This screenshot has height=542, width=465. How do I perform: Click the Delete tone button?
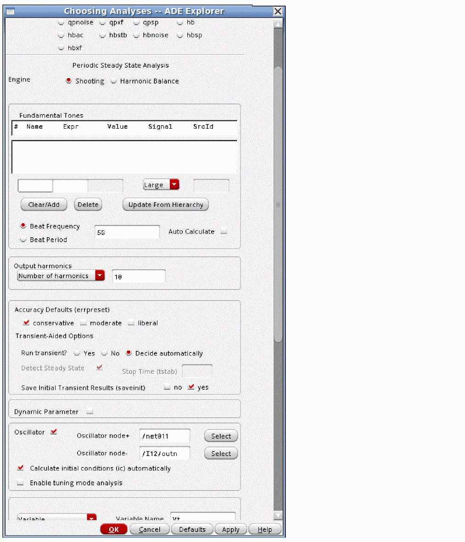pyautogui.click(x=88, y=205)
